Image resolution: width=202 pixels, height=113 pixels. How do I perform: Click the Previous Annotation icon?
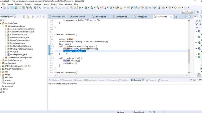169,8
